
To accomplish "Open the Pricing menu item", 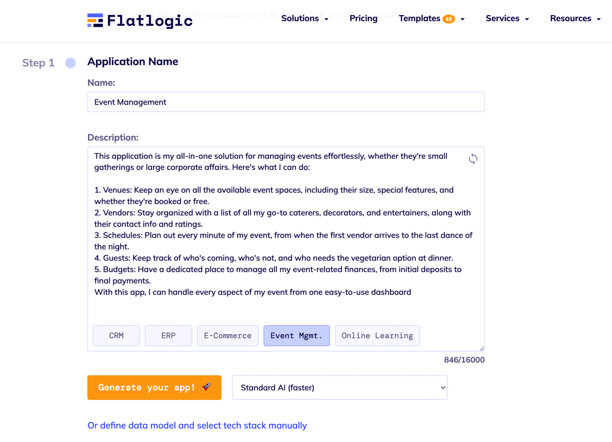I will pos(363,18).
